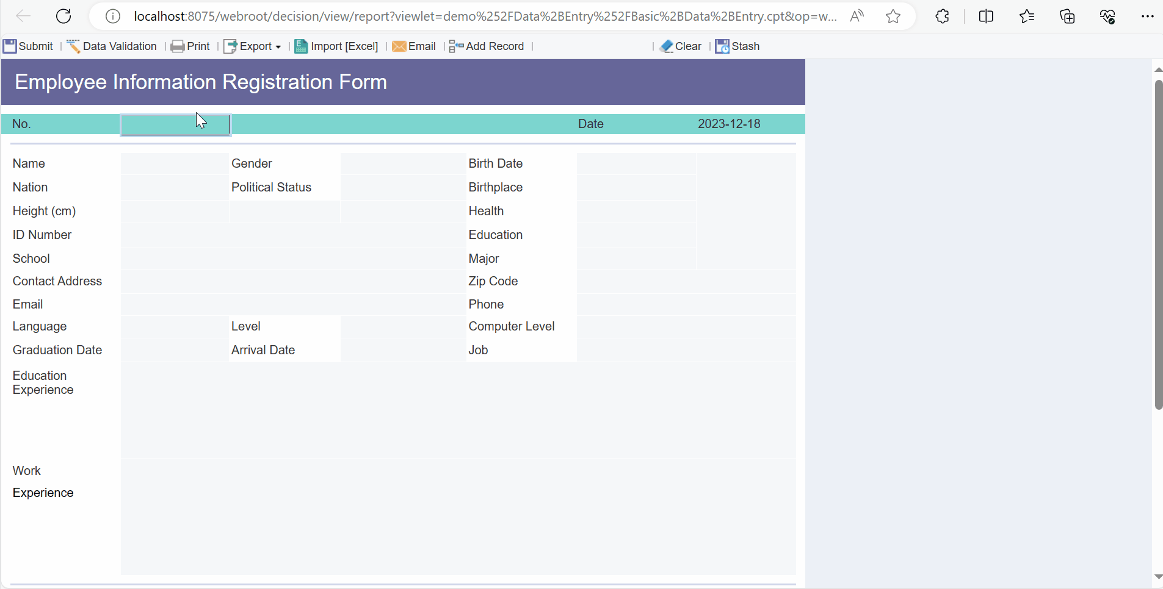This screenshot has height=589, width=1163.
Task: Click the Print icon
Action: [x=178, y=46]
